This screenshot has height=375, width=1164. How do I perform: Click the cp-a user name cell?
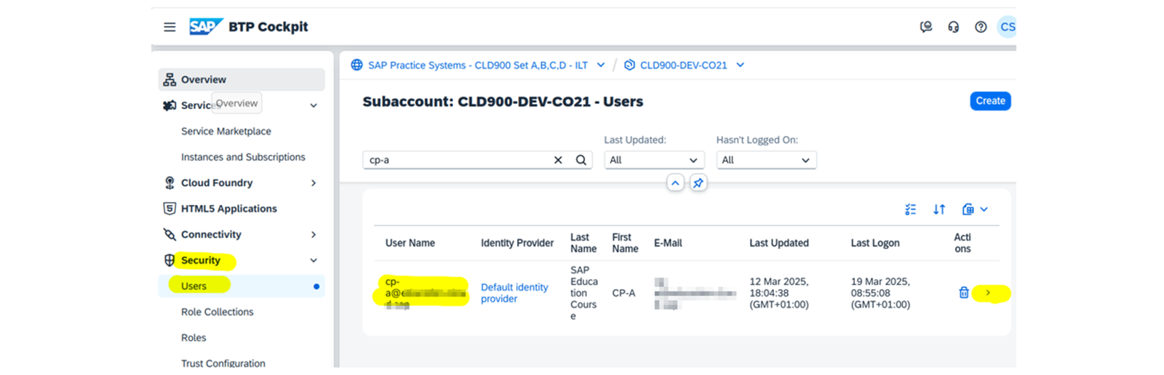425,292
